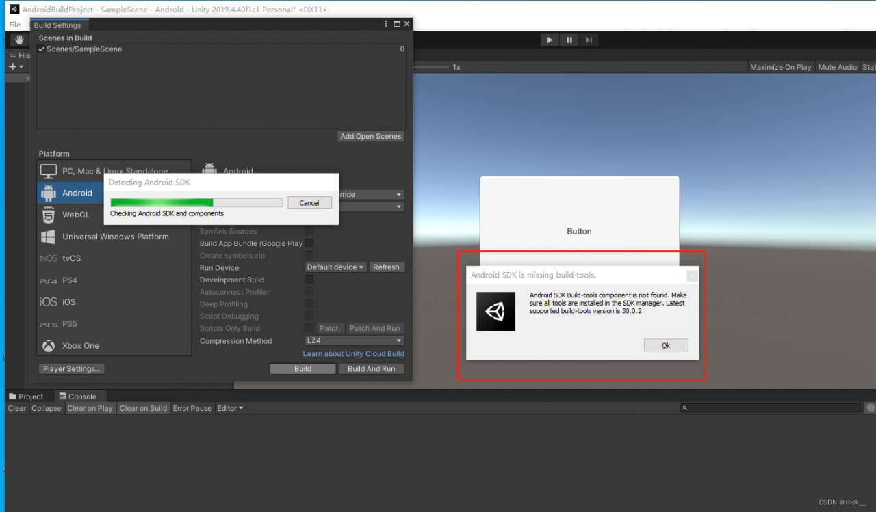Toggle Clear on Play in Console
The image size is (876, 512).
[x=90, y=408]
